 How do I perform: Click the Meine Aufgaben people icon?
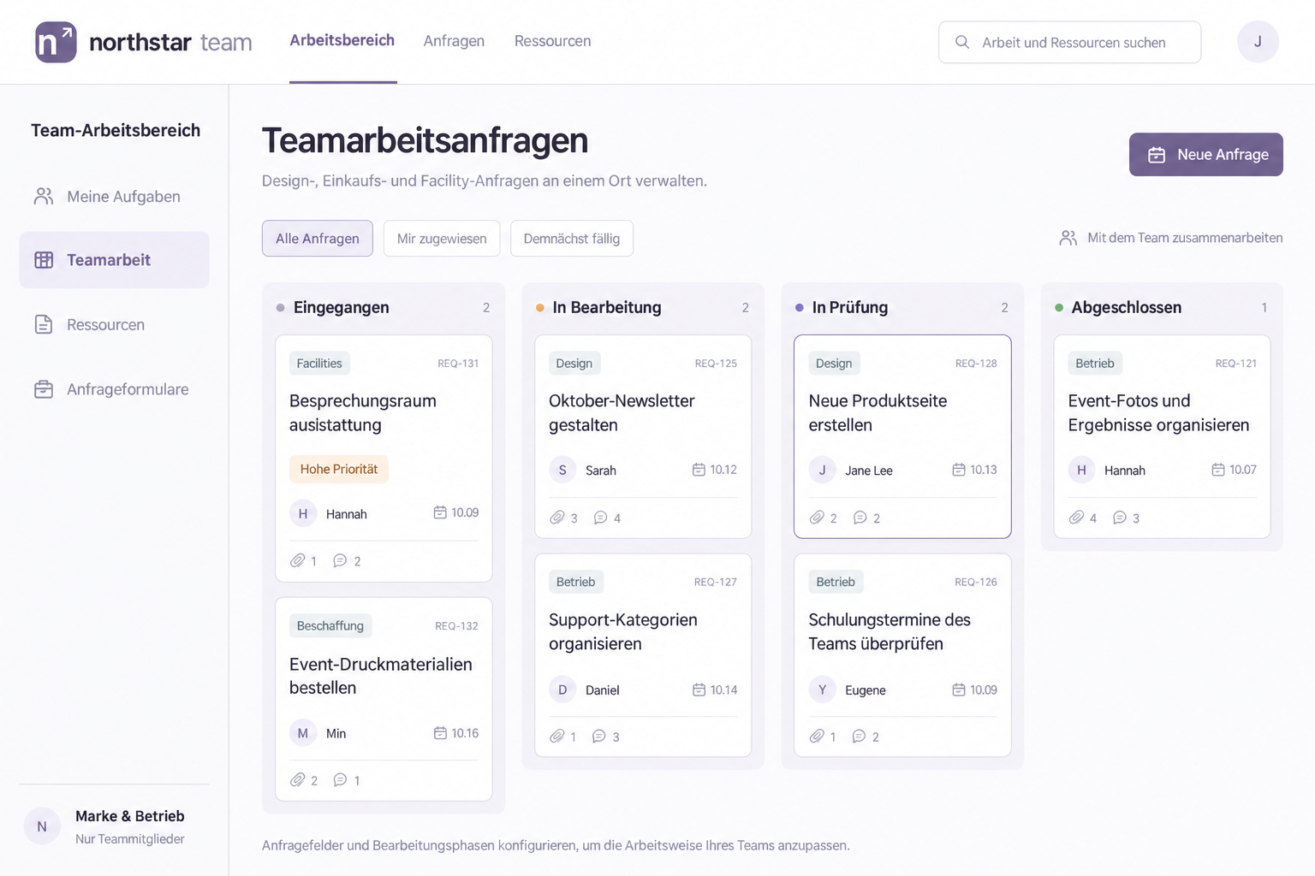[x=44, y=197]
